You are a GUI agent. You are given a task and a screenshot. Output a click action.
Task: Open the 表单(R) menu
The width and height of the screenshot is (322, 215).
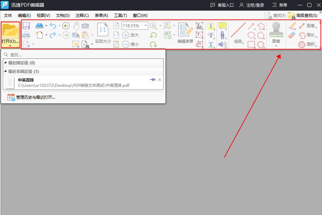(x=101, y=15)
